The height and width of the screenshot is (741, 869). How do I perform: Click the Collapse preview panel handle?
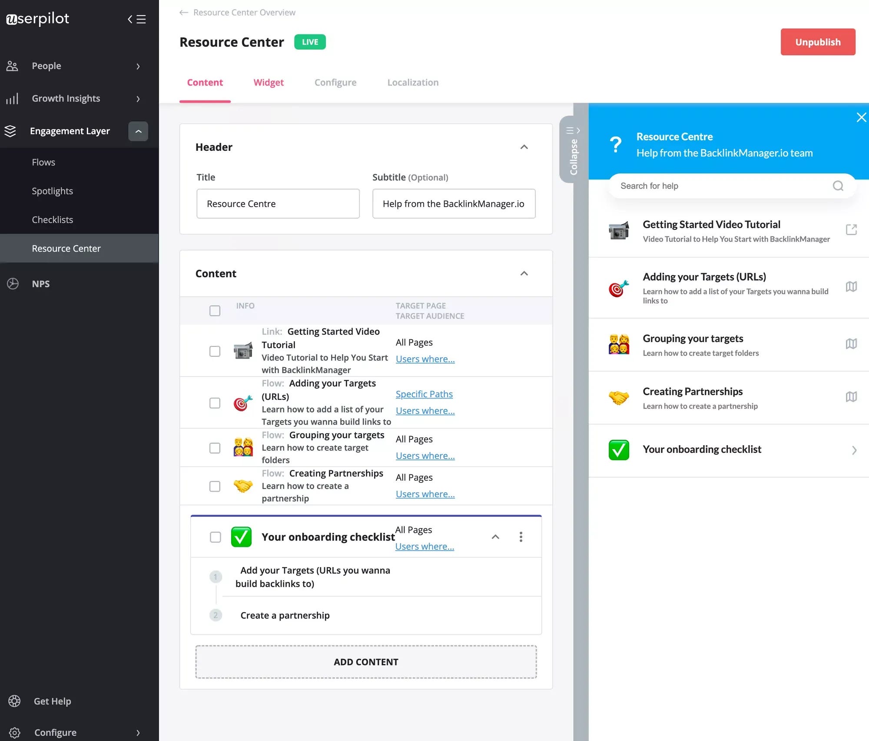tap(573, 150)
